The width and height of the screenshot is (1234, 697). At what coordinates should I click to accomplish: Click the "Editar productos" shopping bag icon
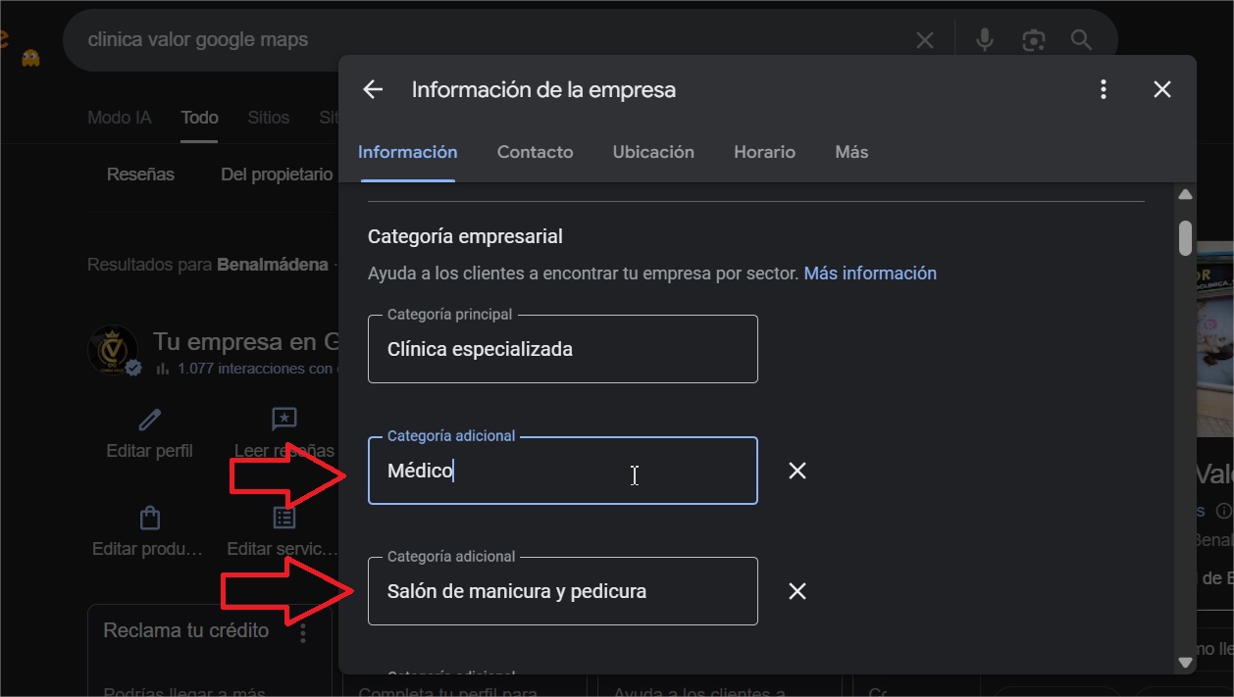148,517
